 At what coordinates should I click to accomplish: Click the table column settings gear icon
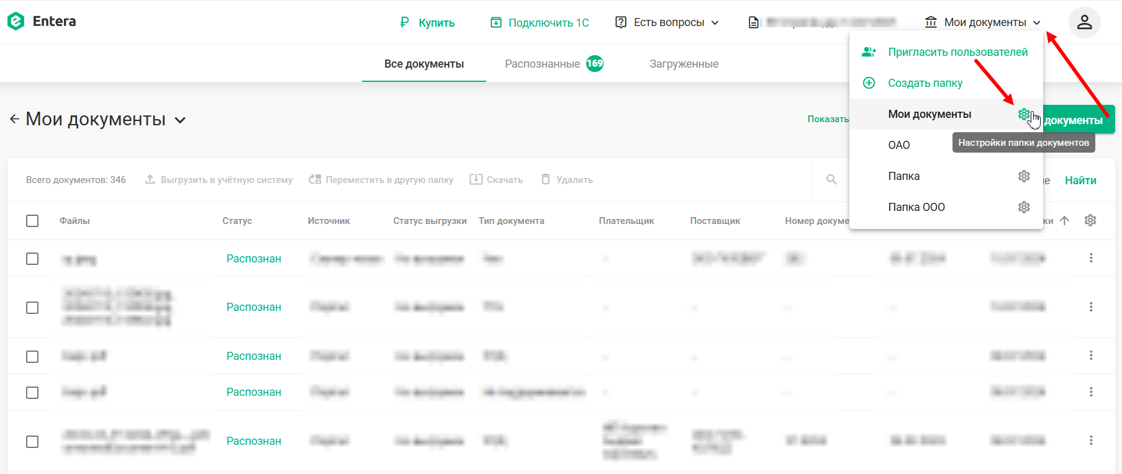pyautogui.click(x=1090, y=220)
